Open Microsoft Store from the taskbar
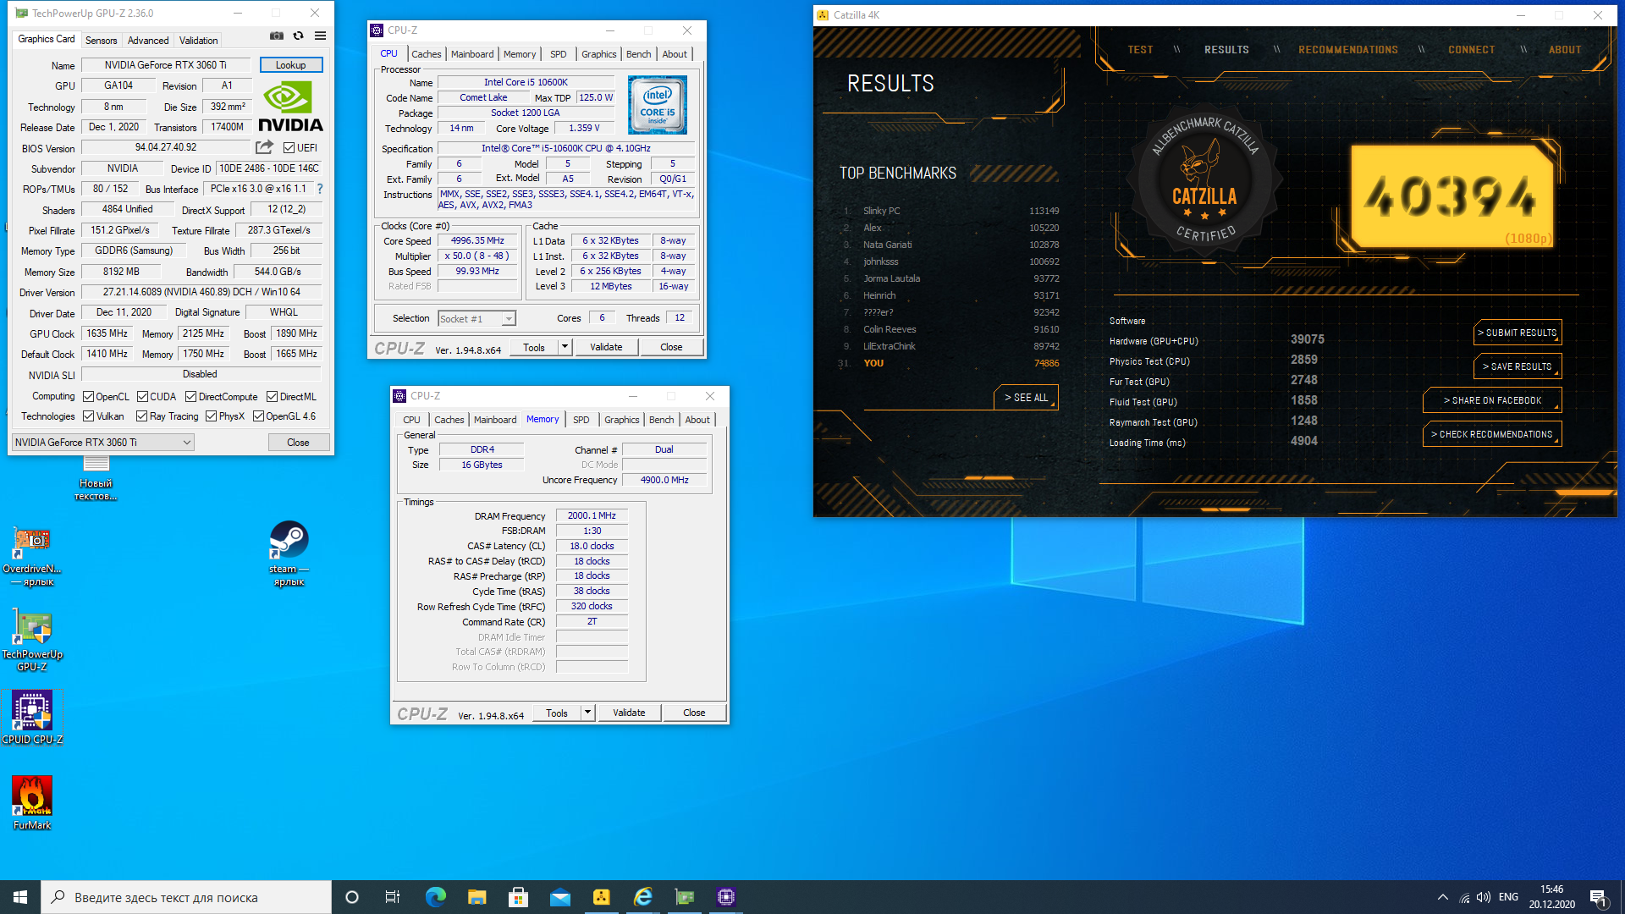 518,897
